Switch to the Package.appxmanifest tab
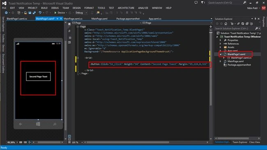This screenshot has width=267, height=150. click(128, 18)
